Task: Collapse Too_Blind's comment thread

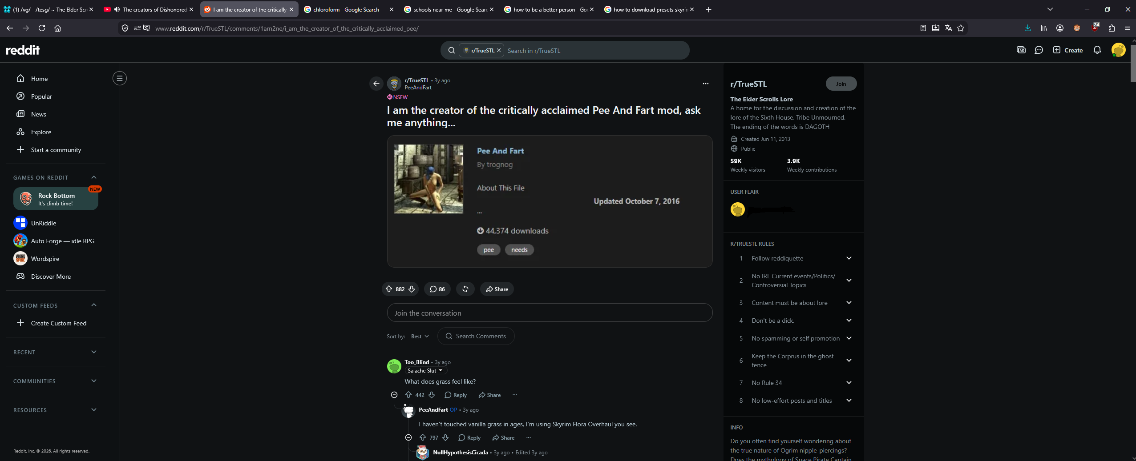Action: (x=394, y=395)
